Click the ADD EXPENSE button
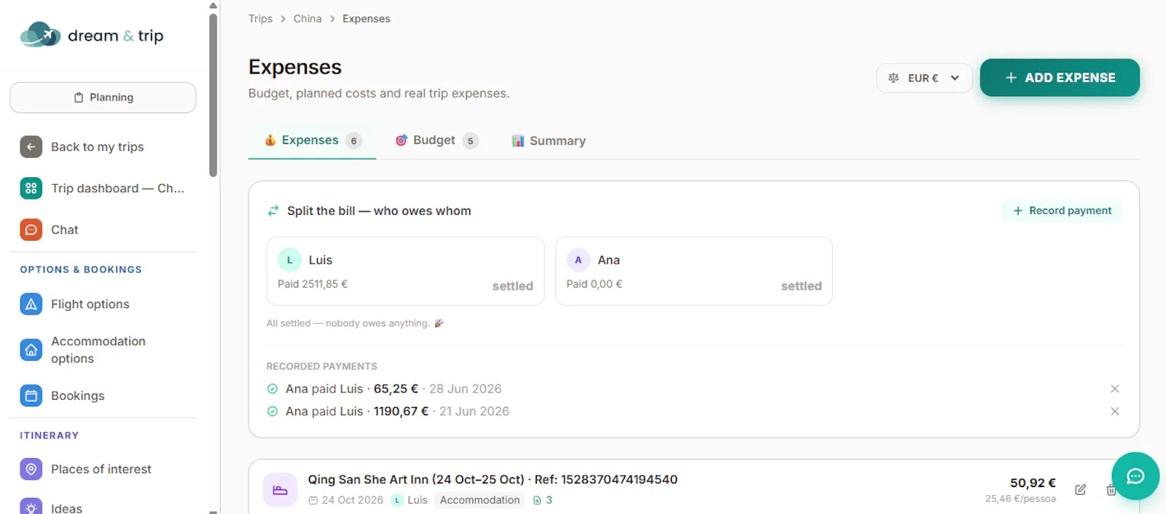 click(x=1060, y=78)
